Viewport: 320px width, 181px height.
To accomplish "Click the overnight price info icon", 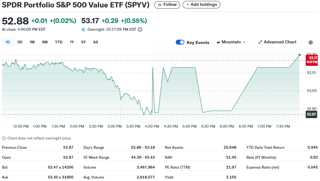I will click(140, 29).
